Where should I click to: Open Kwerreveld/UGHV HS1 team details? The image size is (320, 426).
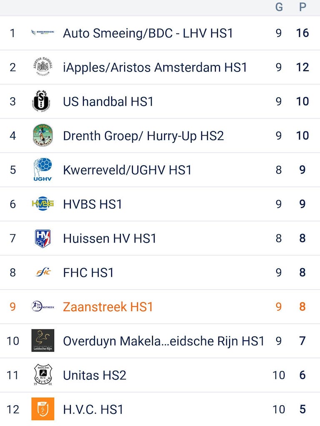click(127, 170)
